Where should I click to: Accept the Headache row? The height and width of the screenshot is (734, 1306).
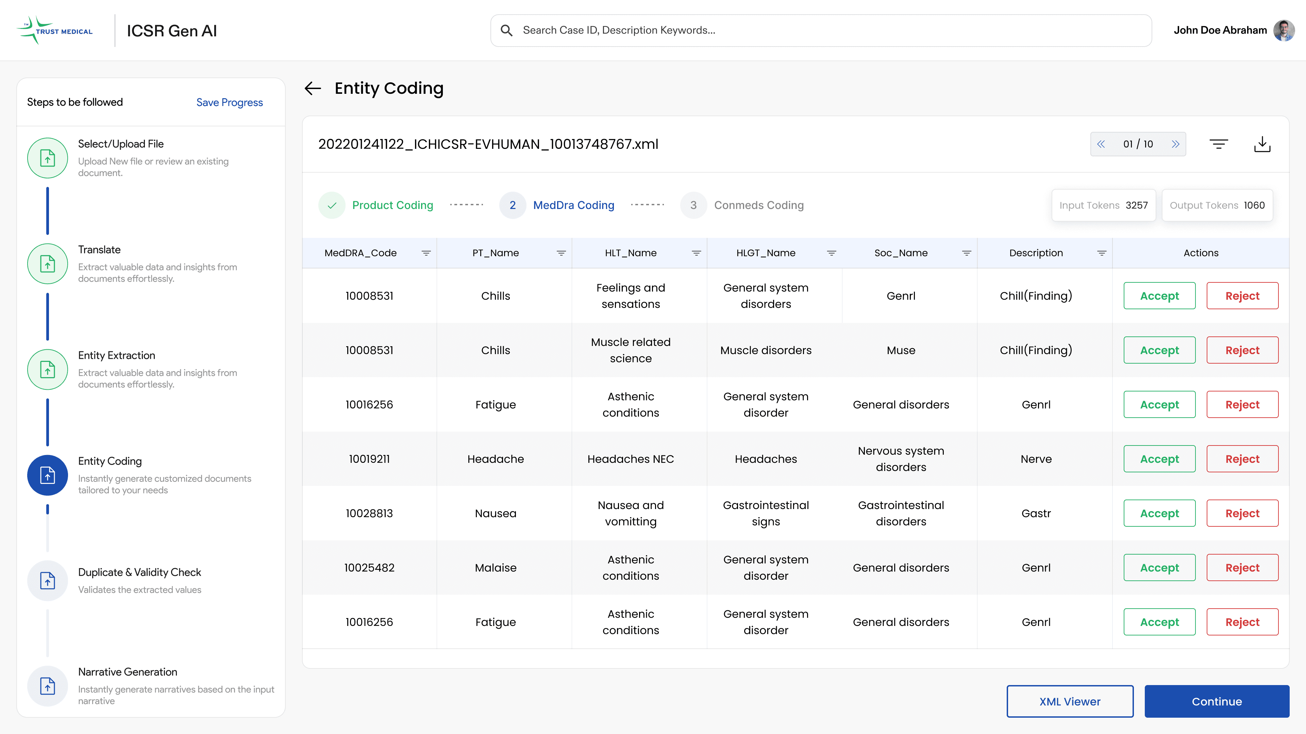tap(1159, 459)
